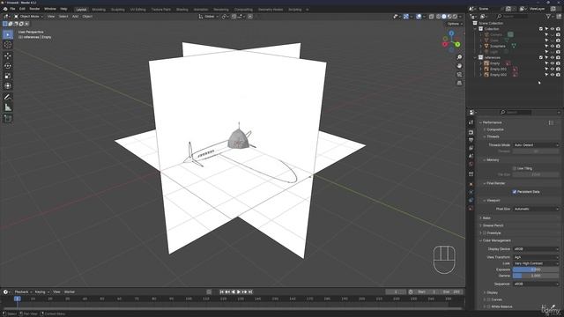Hide the references collection eye icon
Viewport: 564px width, 317px height.
[x=553, y=57]
